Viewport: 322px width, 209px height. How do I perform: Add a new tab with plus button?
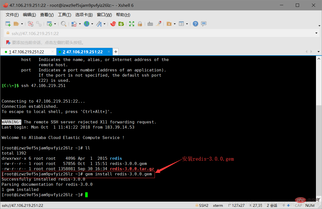(x=116, y=52)
